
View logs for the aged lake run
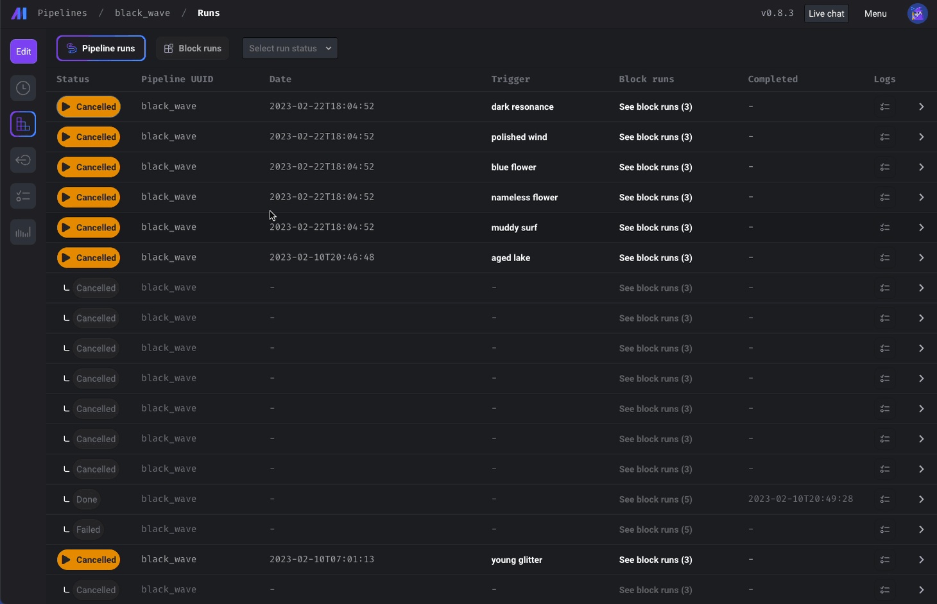(x=885, y=257)
